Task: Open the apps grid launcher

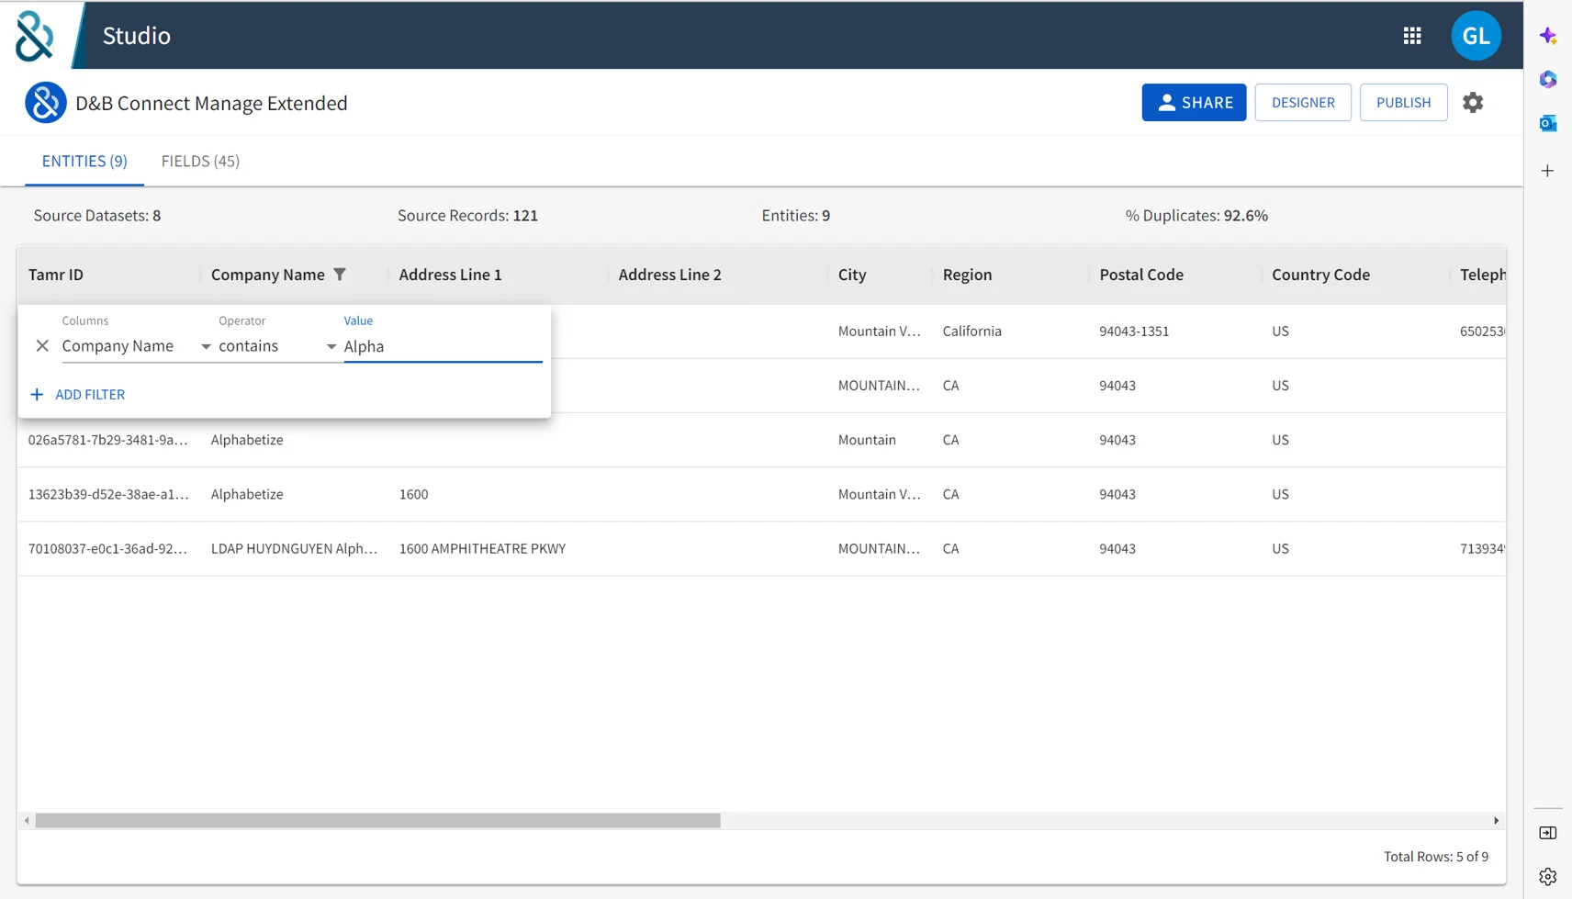Action: [x=1412, y=36]
